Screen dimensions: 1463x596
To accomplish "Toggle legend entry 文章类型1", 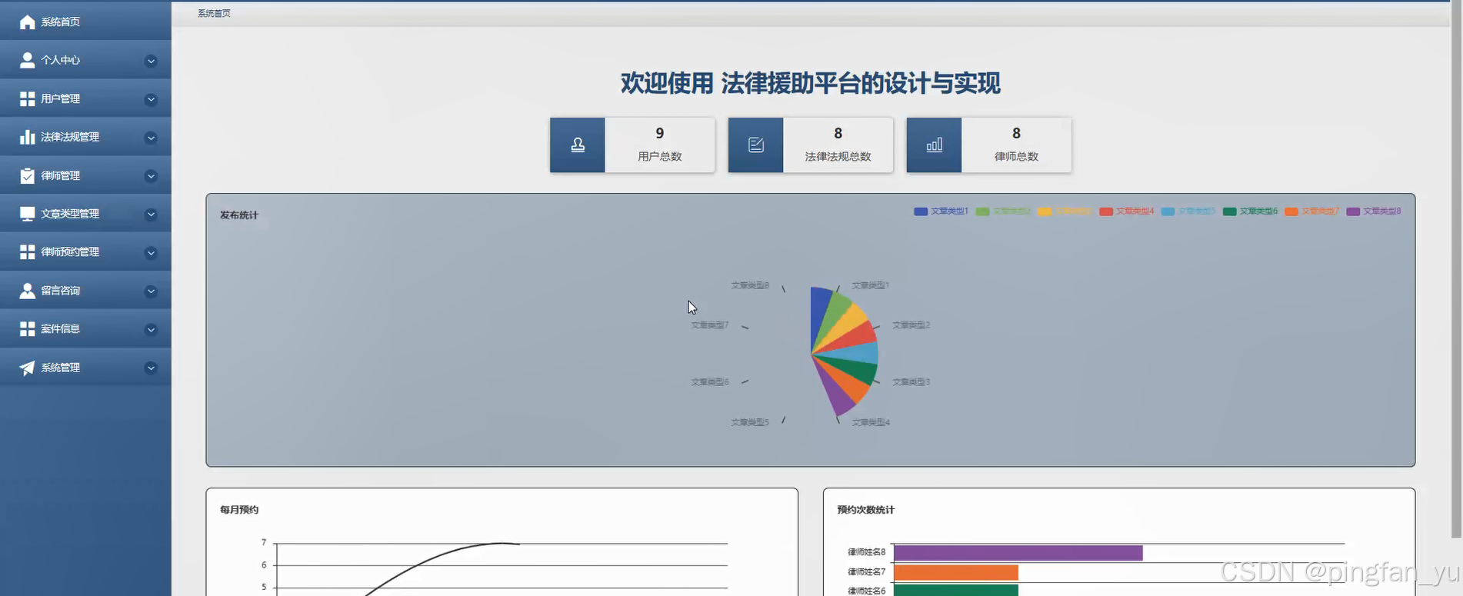I will coord(941,211).
